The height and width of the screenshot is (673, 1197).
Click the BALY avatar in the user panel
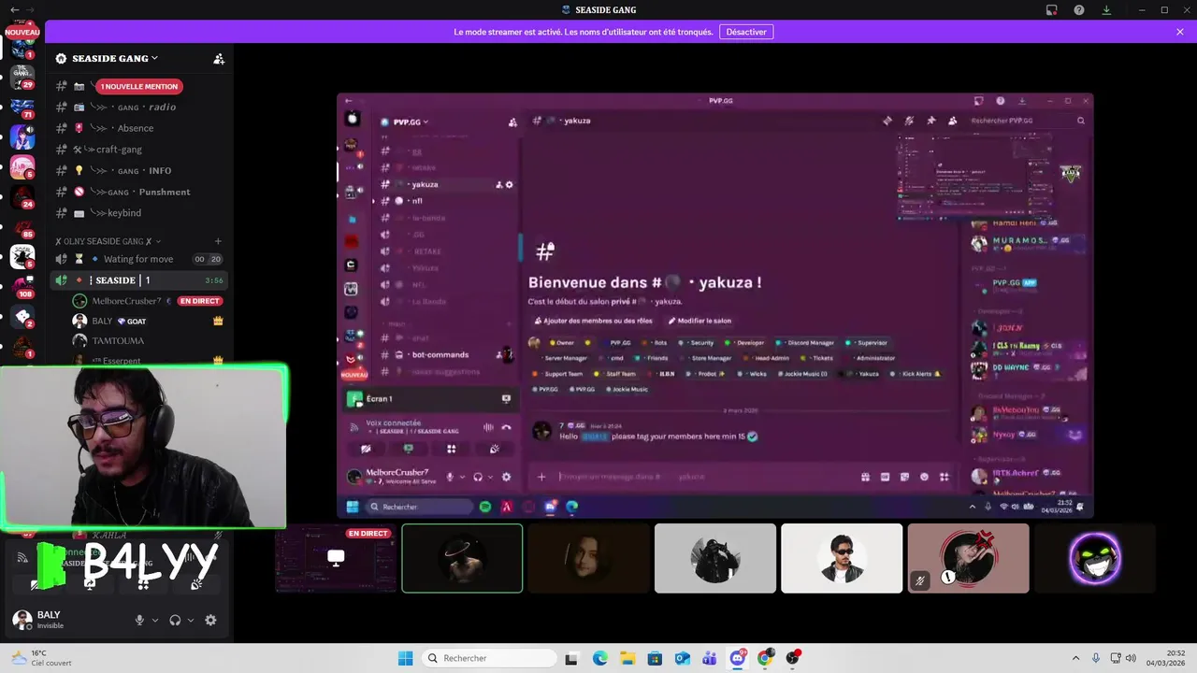pos(22,619)
